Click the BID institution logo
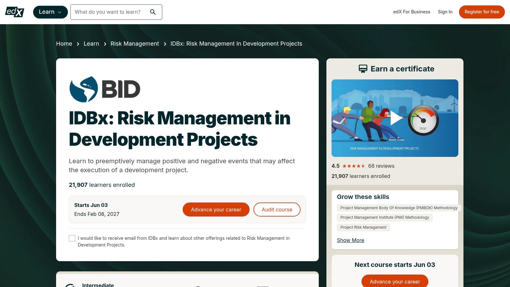The width and height of the screenshot is (510, 287). pos(105,89)
